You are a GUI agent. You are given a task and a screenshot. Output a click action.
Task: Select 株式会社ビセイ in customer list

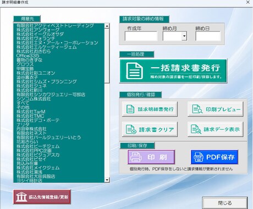pos(59,159)
